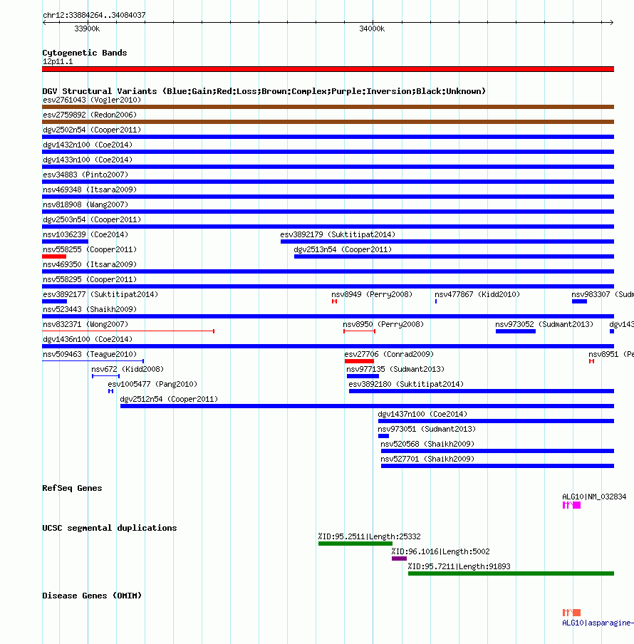Viewport: 634px width, 644px height.
Task: View details for dgv1433n100 (Coe2014) label
Action: pos(88,160)
